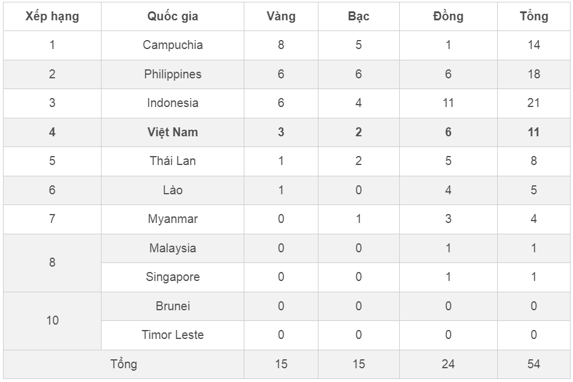
Task: Select the Campuchia country cell
Action: tap(173, 45)
